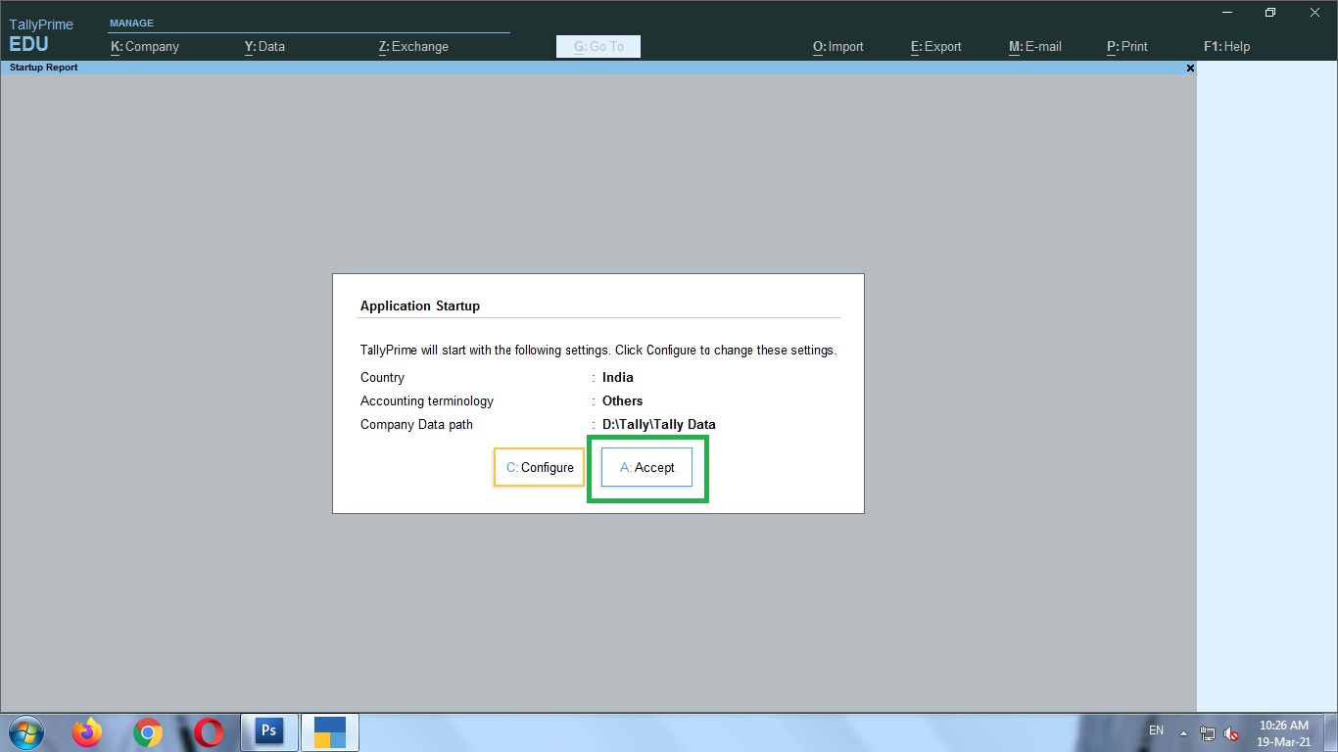Close the Startup Report panel
The height and width of the screenshot is (752, 1338).
pyautogui.click(x=1190, y=69)
